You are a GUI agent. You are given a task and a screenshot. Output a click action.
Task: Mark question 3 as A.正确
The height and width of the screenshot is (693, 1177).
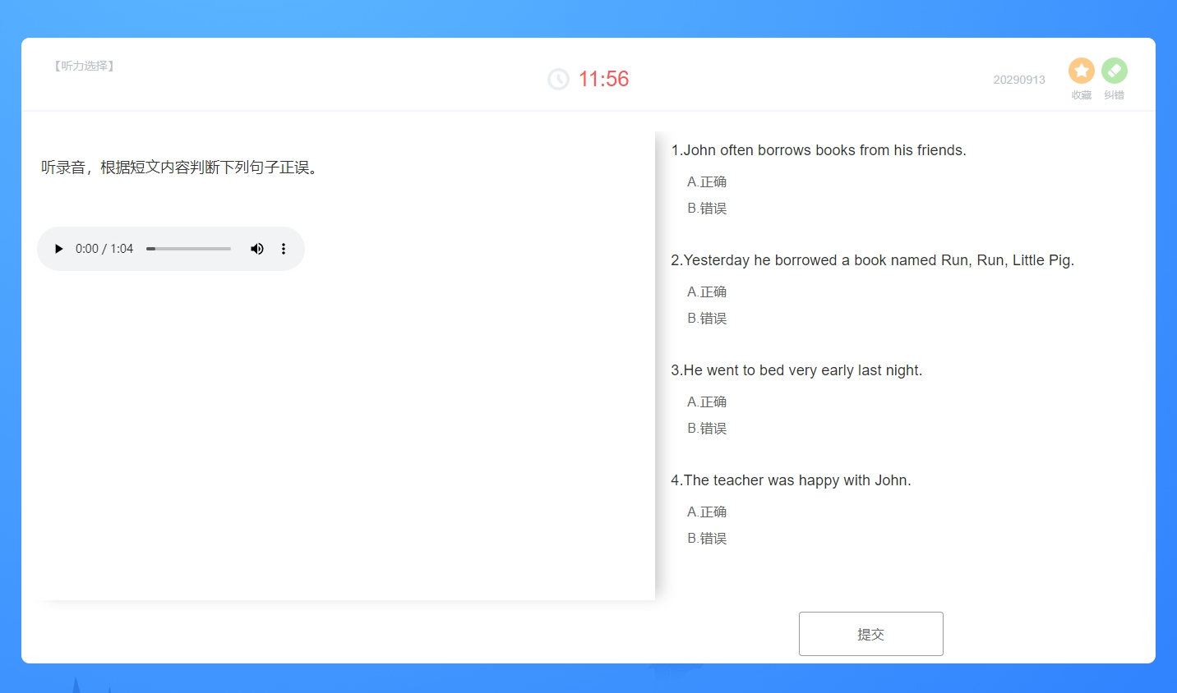(707, 402)
